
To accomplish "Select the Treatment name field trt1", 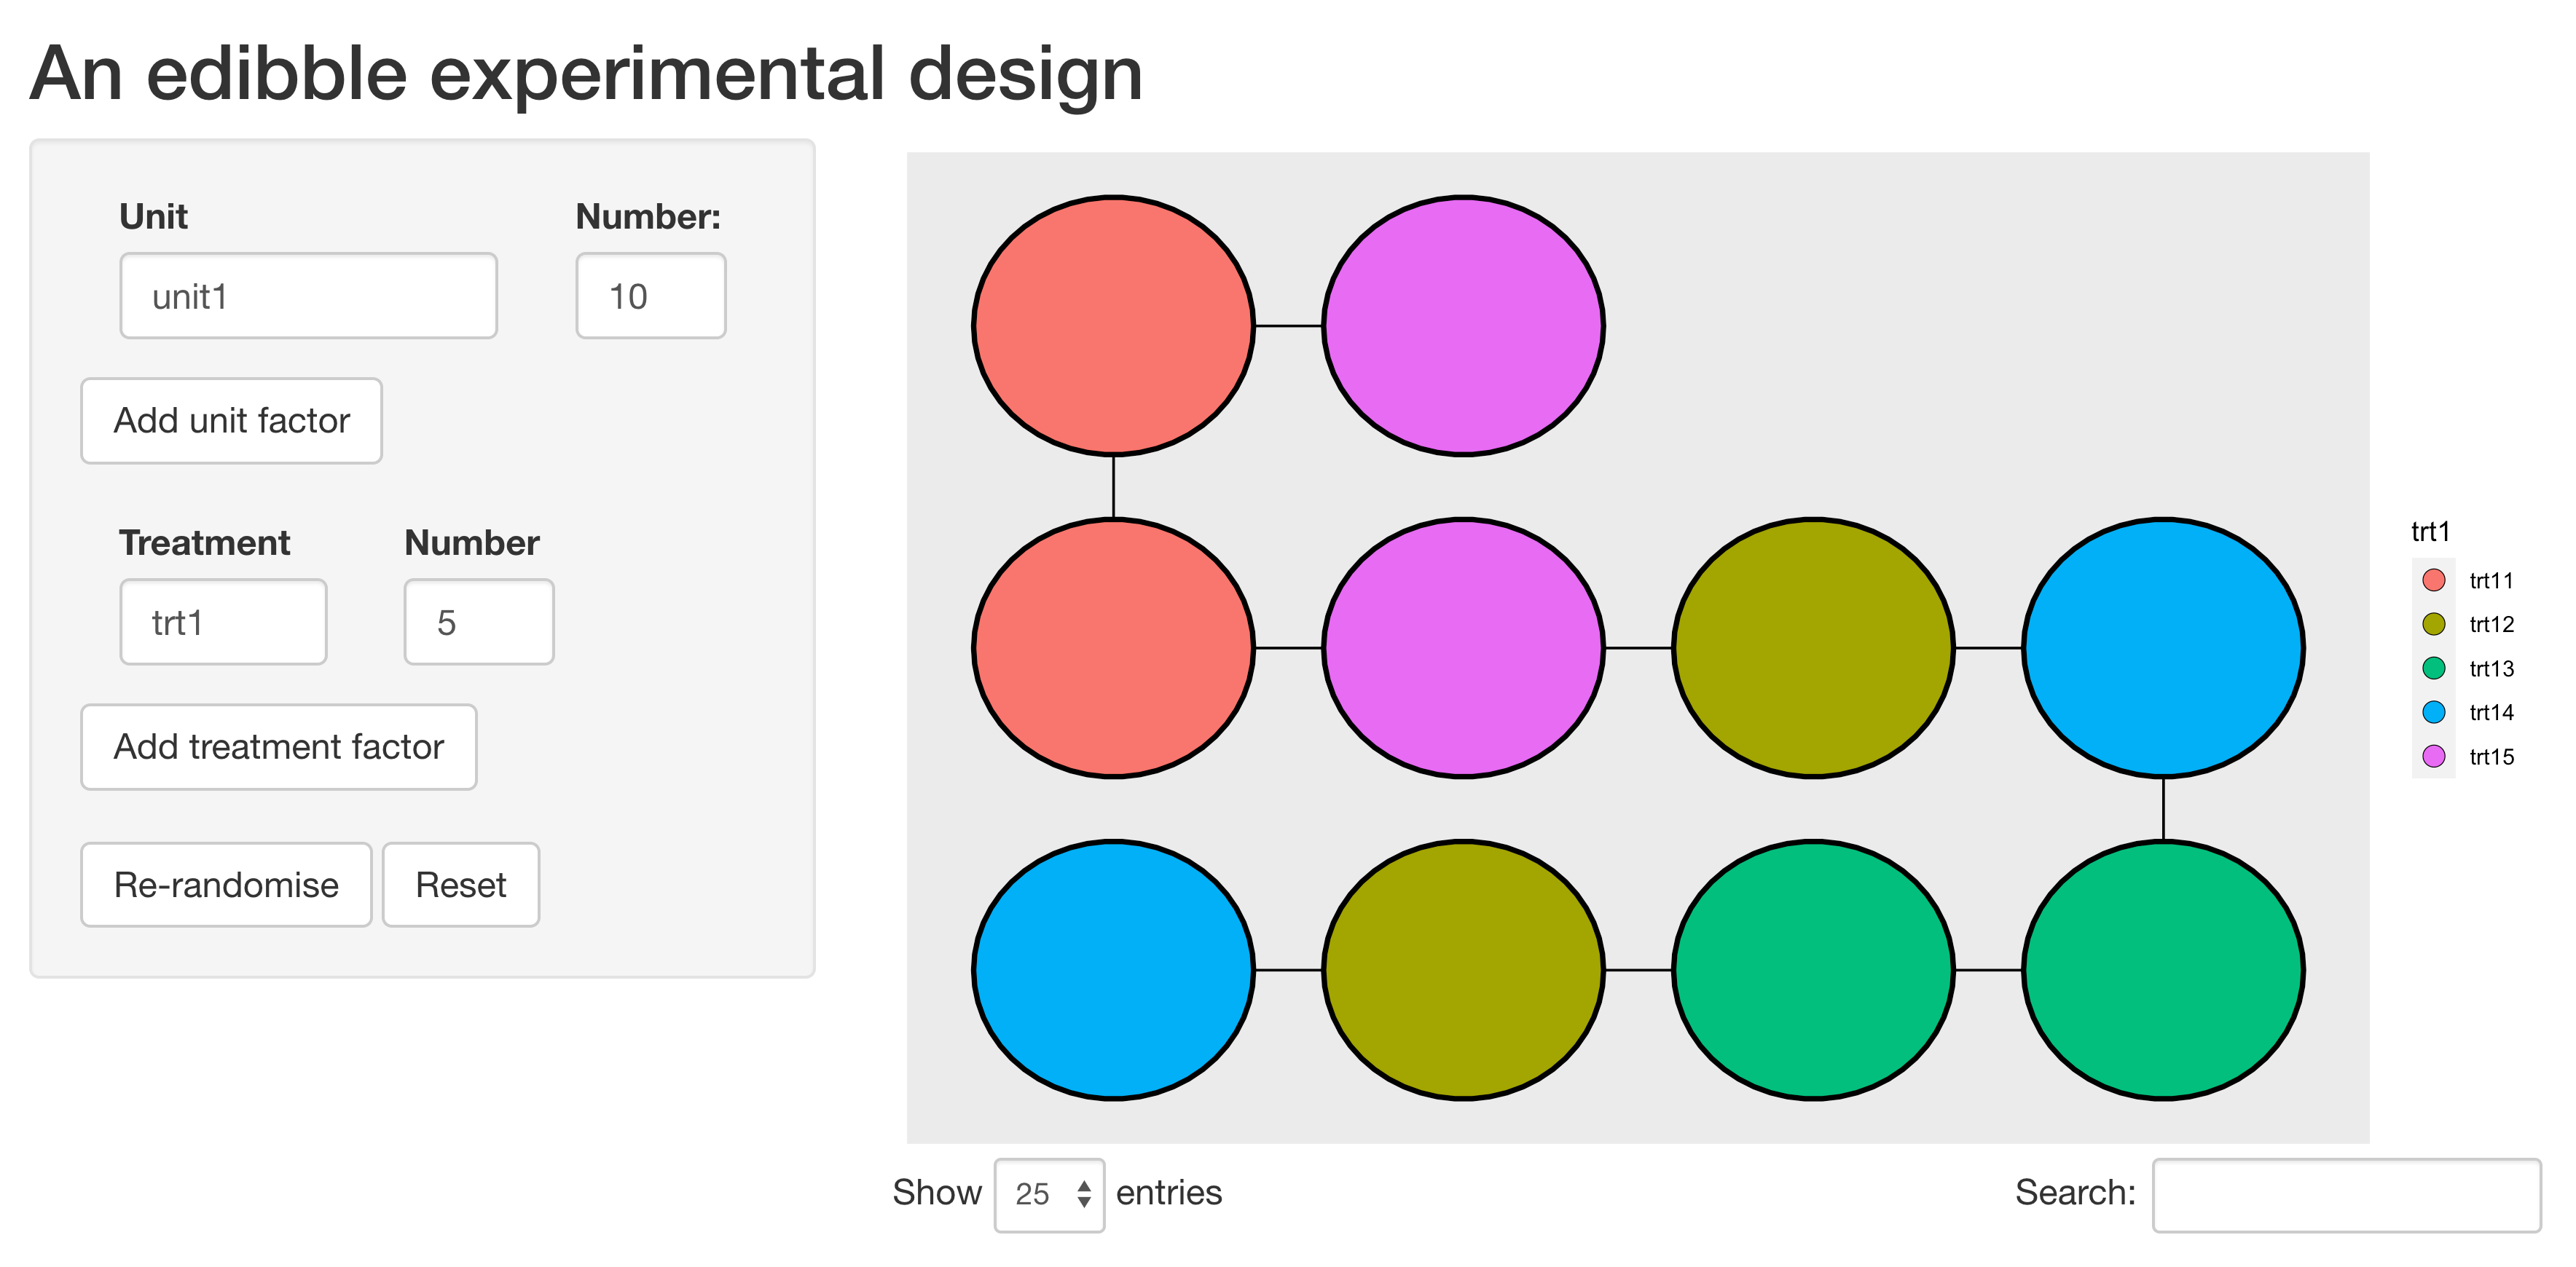I will (223, 623).
